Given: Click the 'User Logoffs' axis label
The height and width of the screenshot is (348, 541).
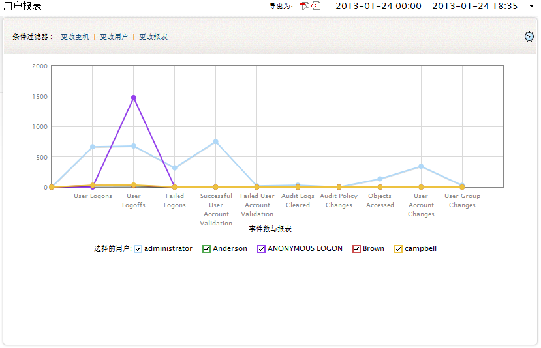Looking at the screenshot, I should click(x=134, y=201).
